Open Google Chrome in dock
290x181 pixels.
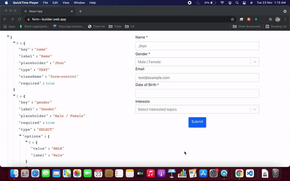(239, 174)
